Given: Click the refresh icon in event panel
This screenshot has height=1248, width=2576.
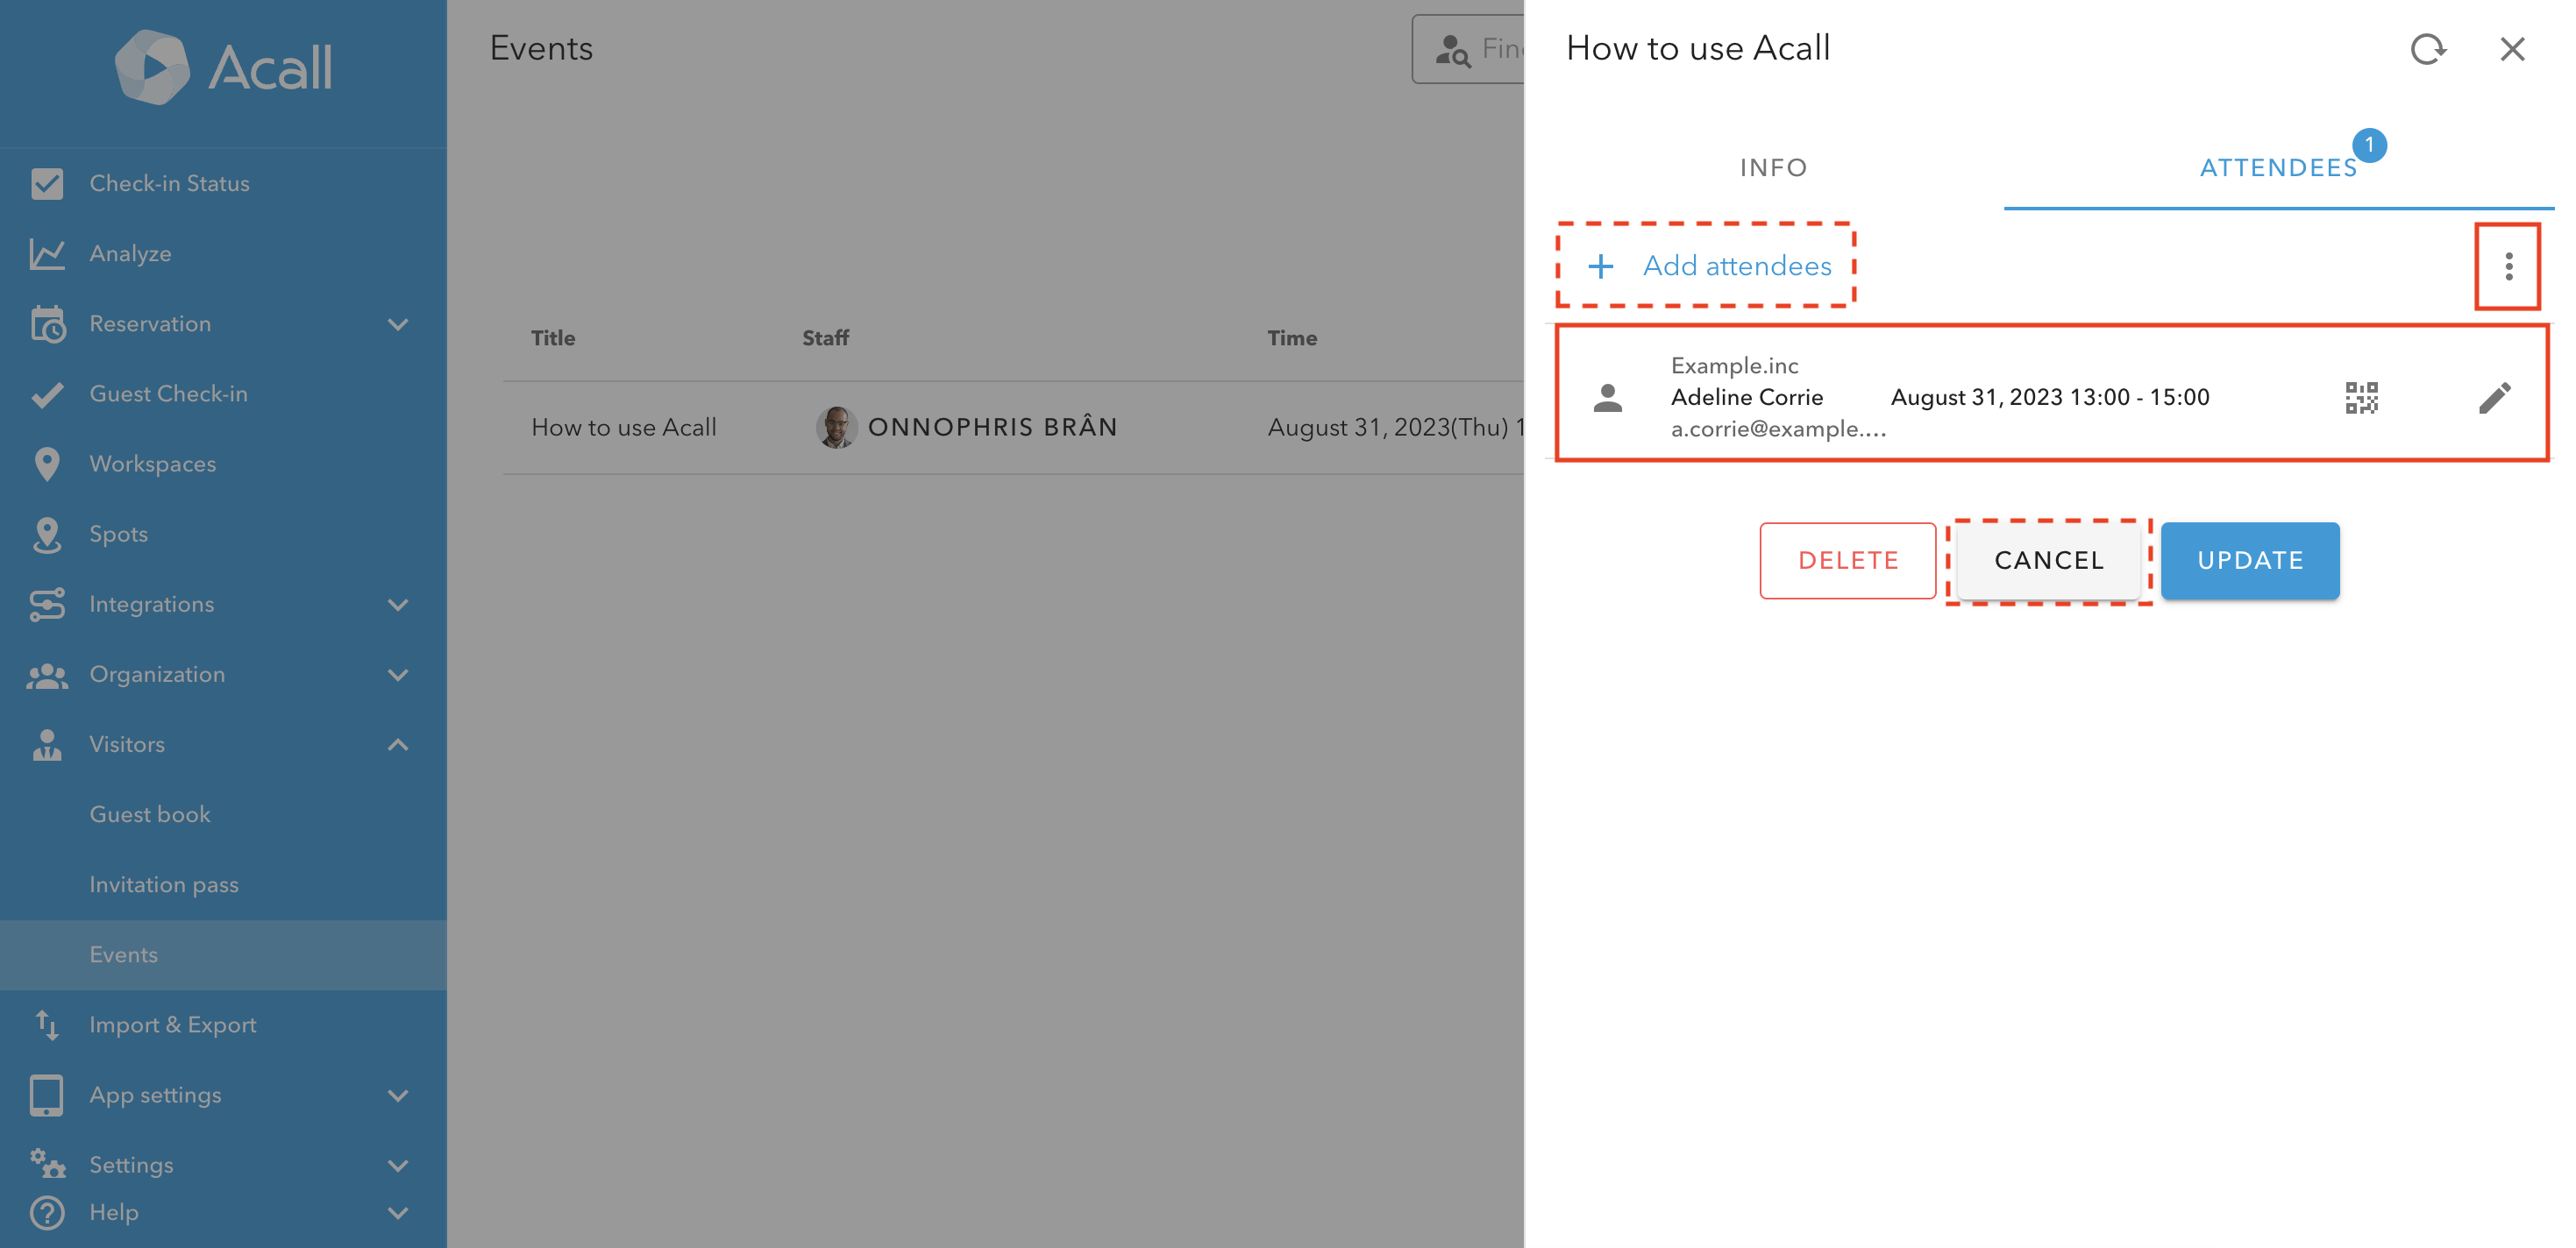Looking at the screenshot, I should (2427, 48).
